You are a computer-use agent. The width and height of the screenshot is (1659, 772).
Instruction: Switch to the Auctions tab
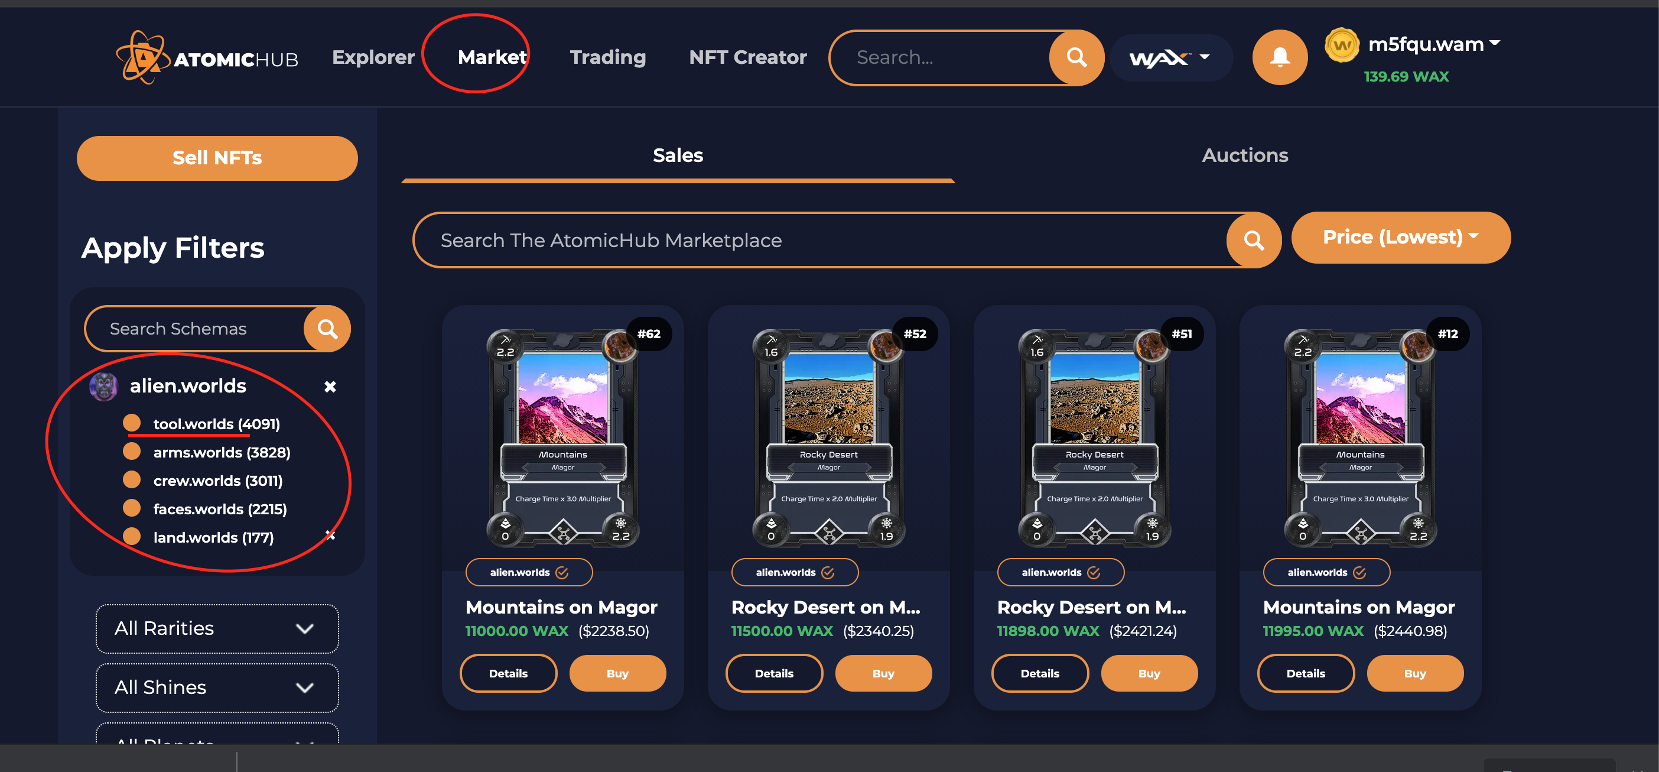(x=1245, y=155)
